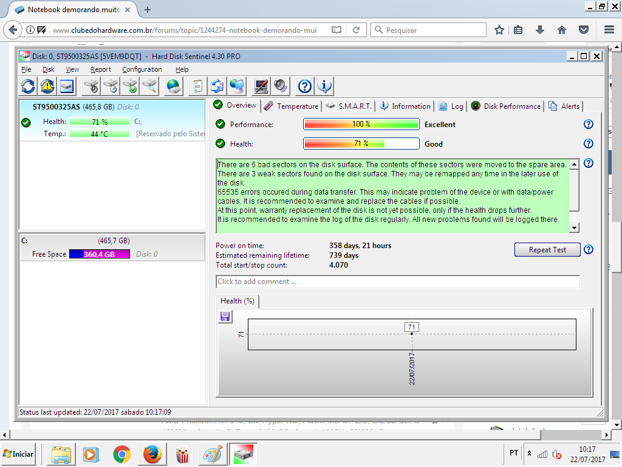Image resolution: width=622 pixels, height=467 pixels.
Task: Click the blue question mark toolbar icon
Action: coord(305,86)
